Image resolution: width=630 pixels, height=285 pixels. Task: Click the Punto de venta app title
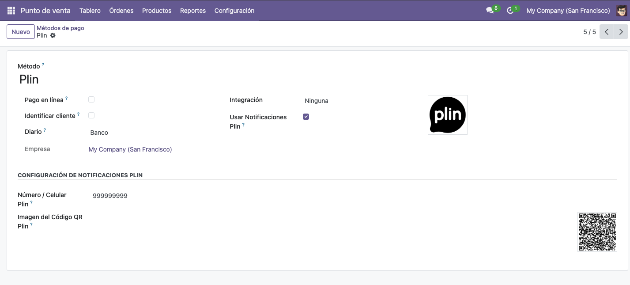46,11
